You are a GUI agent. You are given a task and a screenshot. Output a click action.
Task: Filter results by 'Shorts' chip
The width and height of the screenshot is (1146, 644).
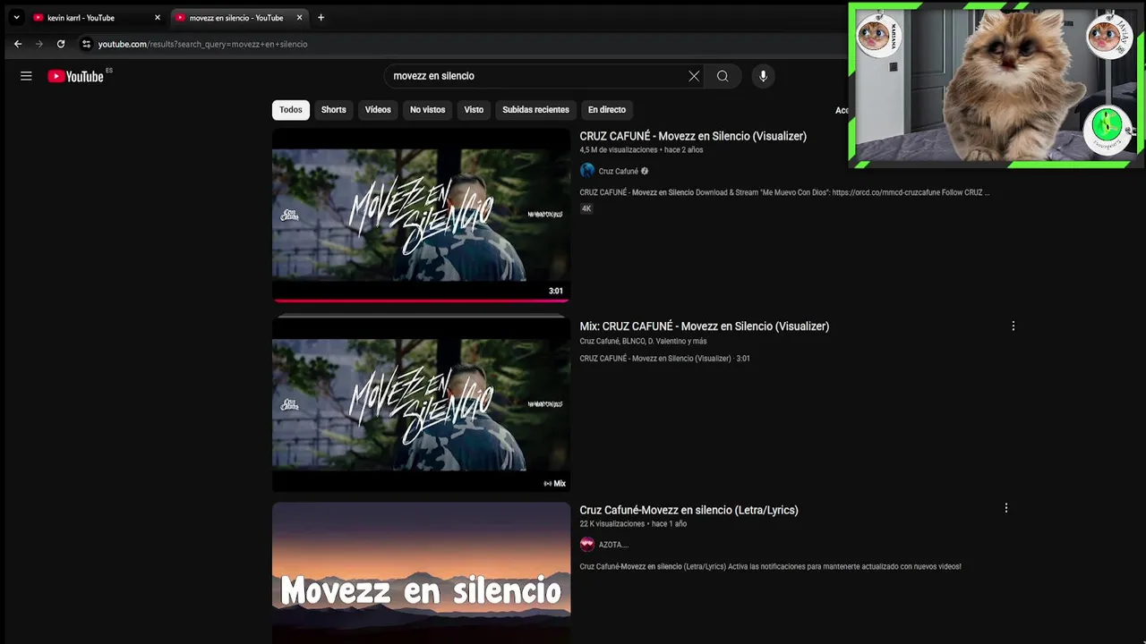333,109
